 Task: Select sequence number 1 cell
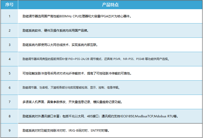tap(9, 16)
